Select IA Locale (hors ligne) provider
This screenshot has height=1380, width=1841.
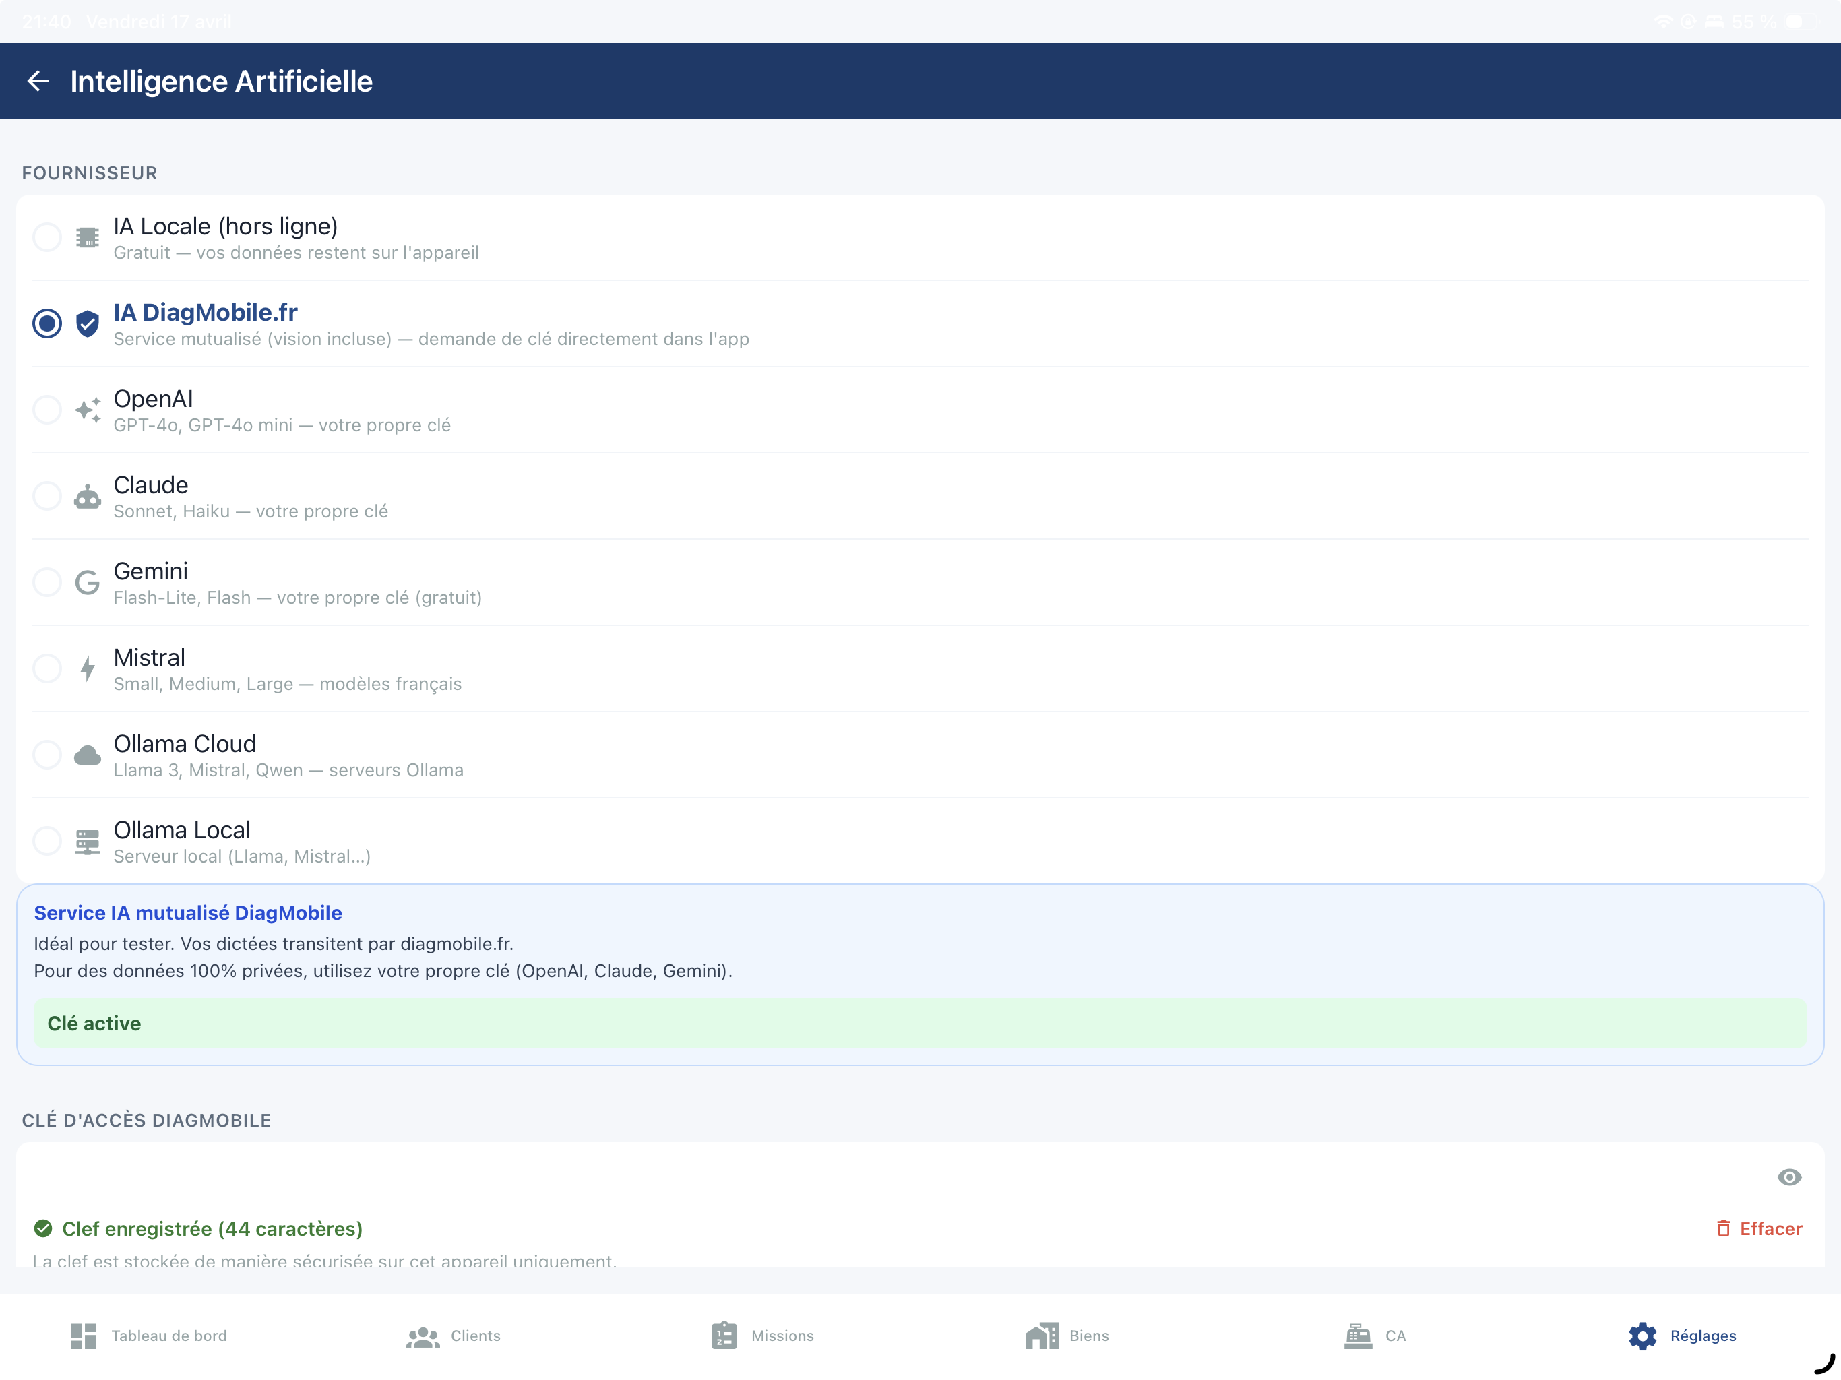(x=46, y=237)
